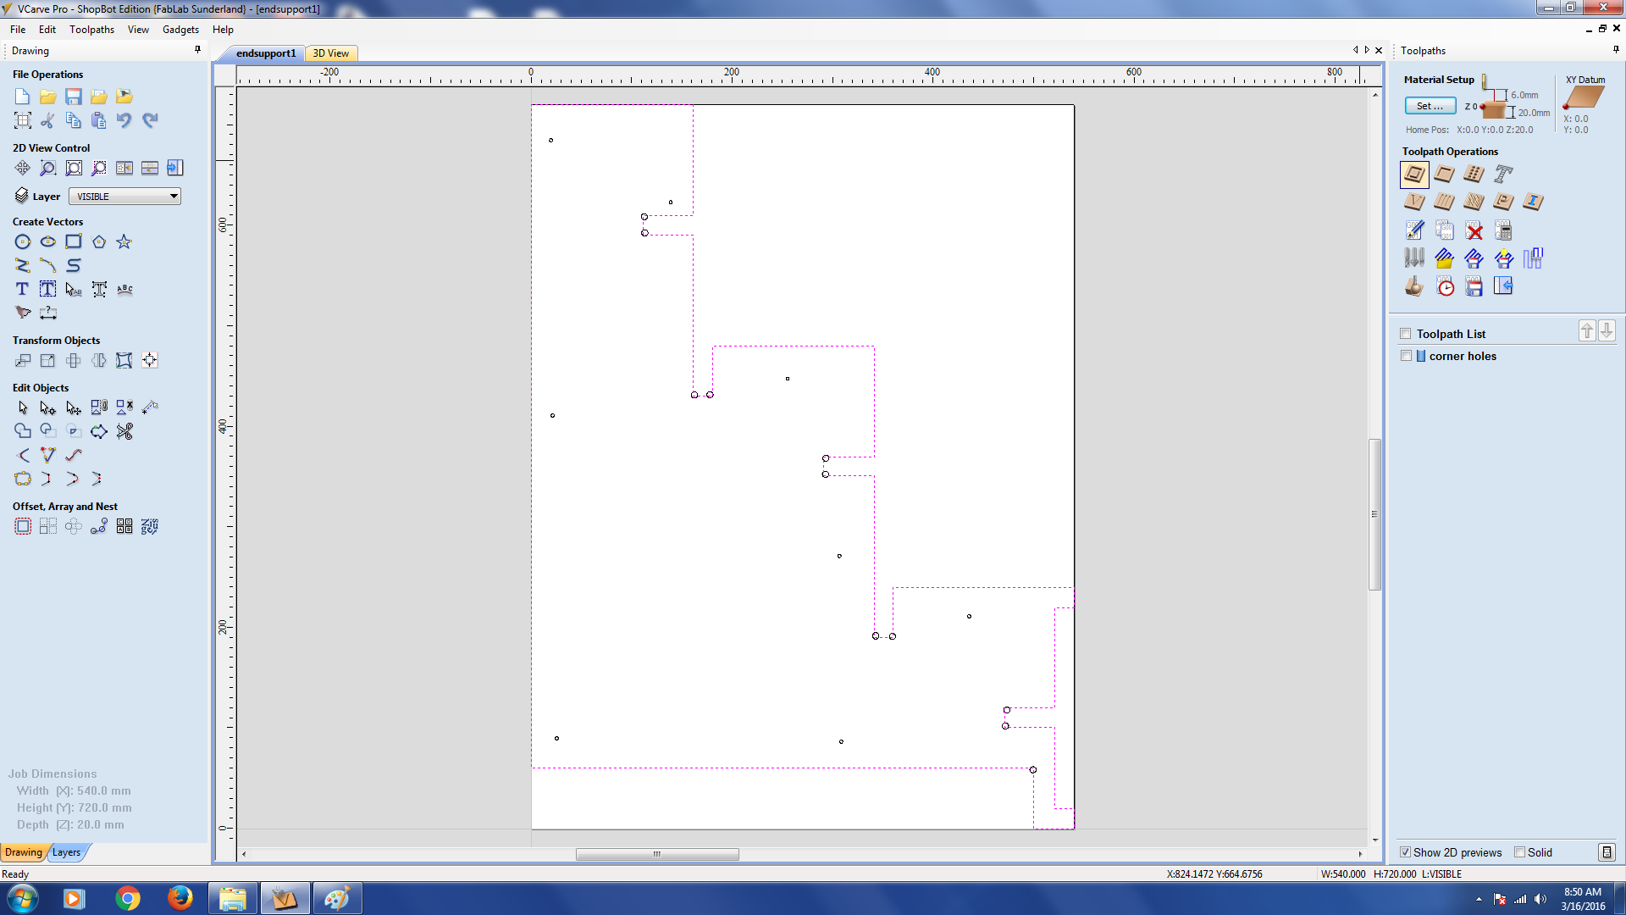This screenshot has width=1626, height=915.
Task: Click next tab arrow above canvas
Action: [x=1367, y=50]
